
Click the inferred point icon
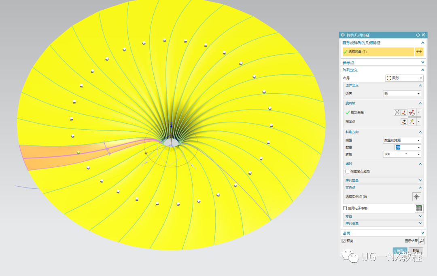click(x=412, y=122)
